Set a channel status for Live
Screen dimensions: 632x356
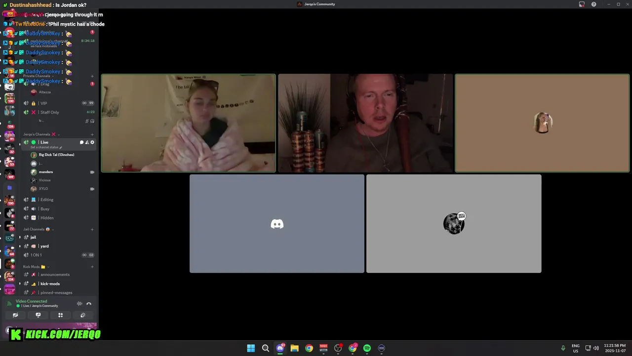46,147
